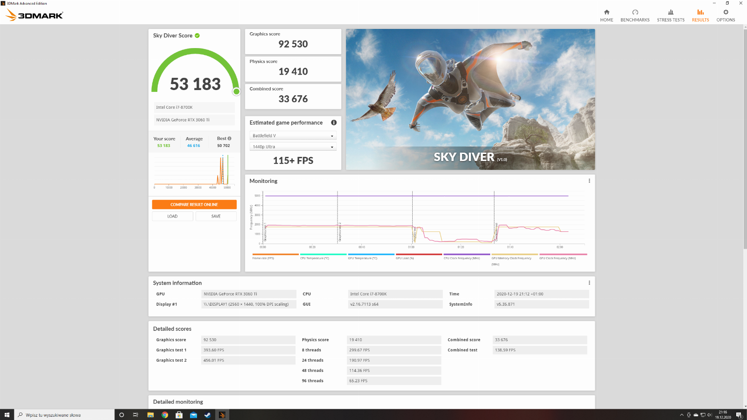Click the 8 threads value 299.67 FPS
Viewport: 747px width, 420px height.
click(x=394, y=350)
